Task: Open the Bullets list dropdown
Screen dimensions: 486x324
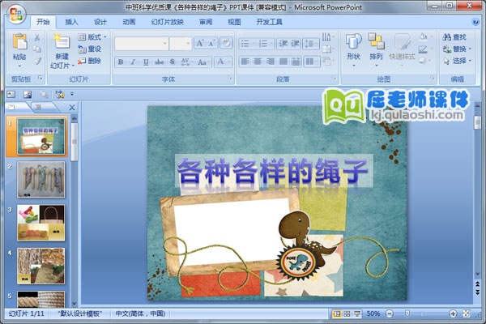Action: pyautogui.click(x=247, y=44)
